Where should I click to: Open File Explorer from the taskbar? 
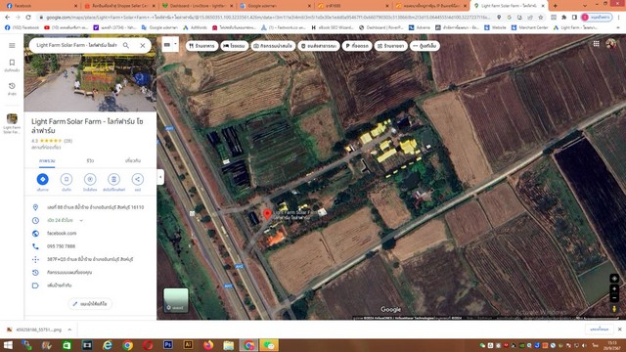tap(229, 345)
